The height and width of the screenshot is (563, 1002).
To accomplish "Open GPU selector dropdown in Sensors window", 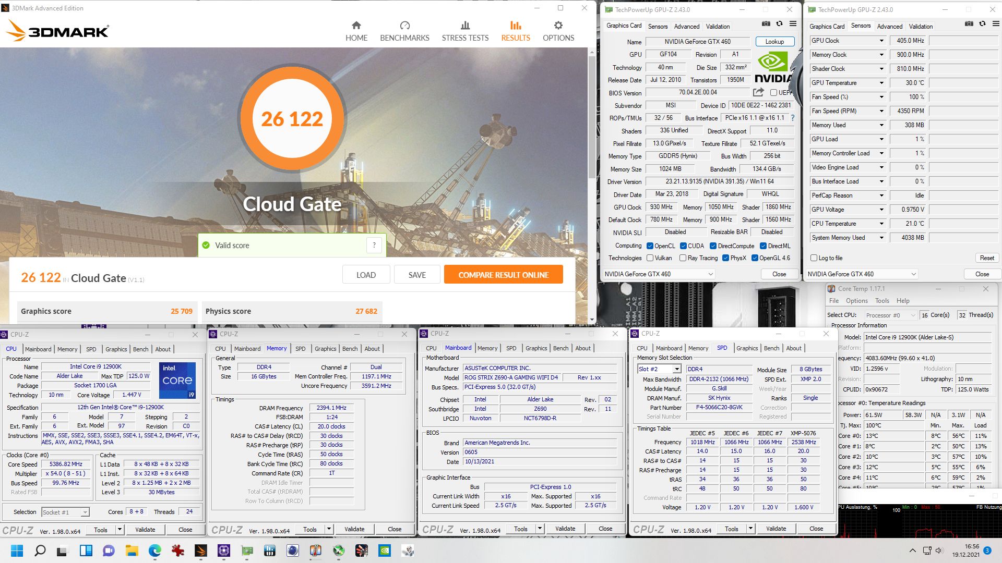I will [862, 274].
